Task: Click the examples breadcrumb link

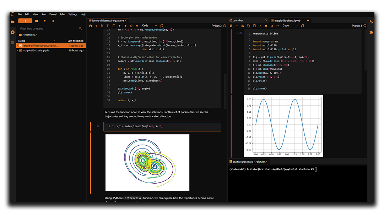Action: pos(29,35)
